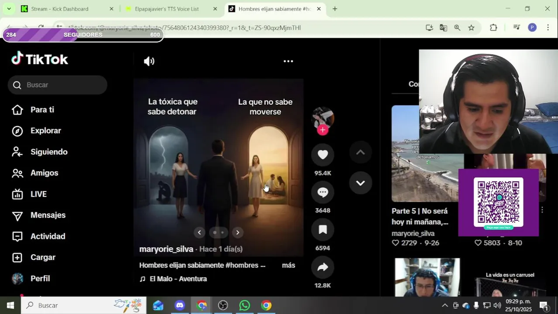Switch to Elpapajavier's TTS Voice List tab

166,9
